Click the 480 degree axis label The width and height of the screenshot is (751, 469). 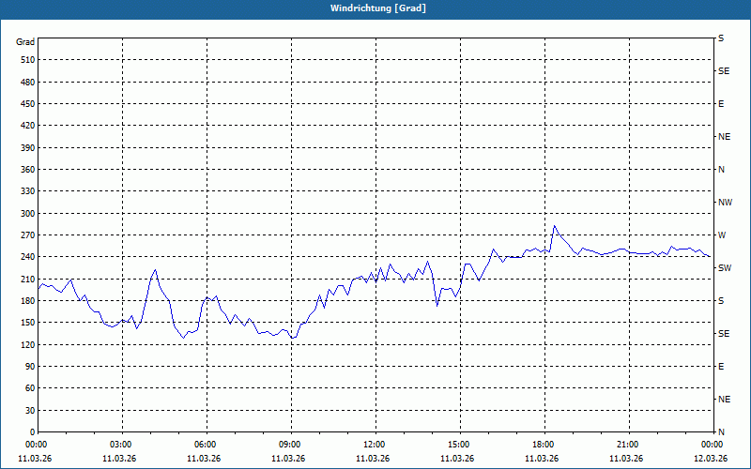28,82
